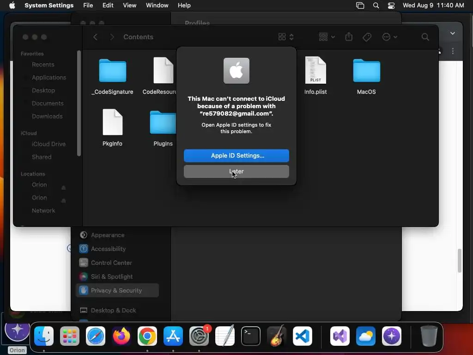This screenshot has width=473, height=355.
Task: Select Desktop in Finder sidebar
Action: tap(43, 91)
